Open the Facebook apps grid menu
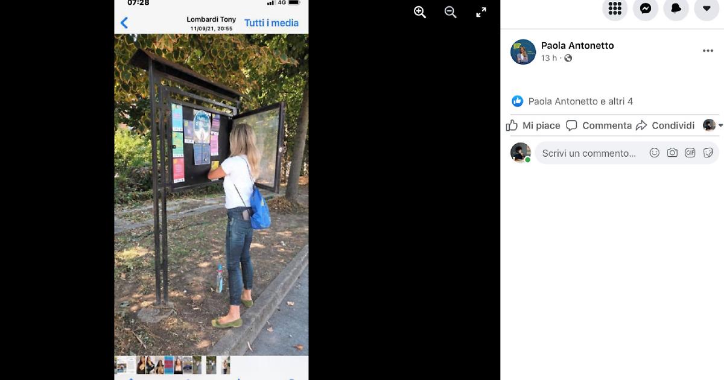 tap(615, 8)
